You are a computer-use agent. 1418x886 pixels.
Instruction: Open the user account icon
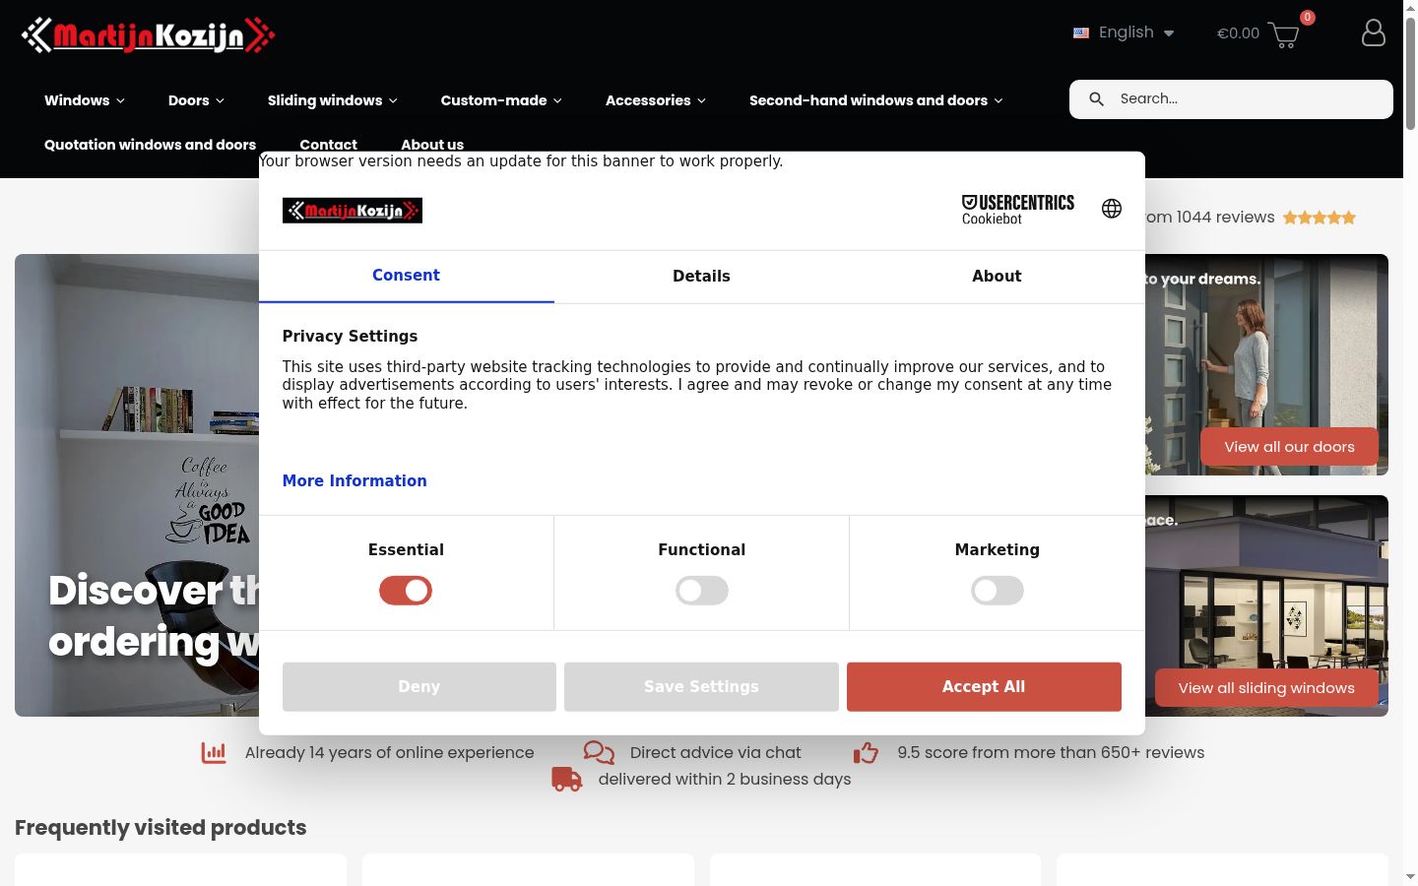click(1374, 32)
